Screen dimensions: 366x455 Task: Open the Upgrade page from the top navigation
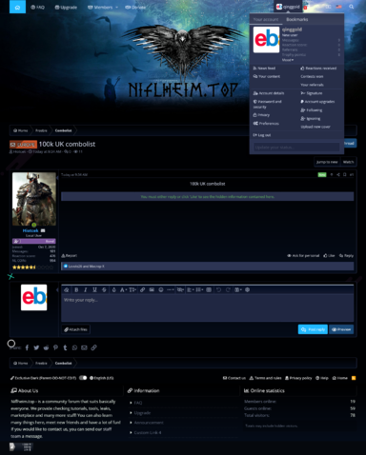click(x=66, y=7)
